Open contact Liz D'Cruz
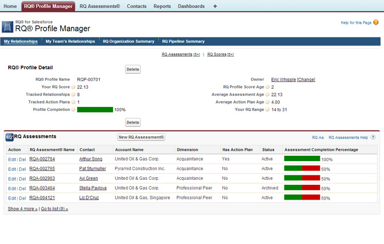Screen dimensions: 384x244 tap(89, 197)
